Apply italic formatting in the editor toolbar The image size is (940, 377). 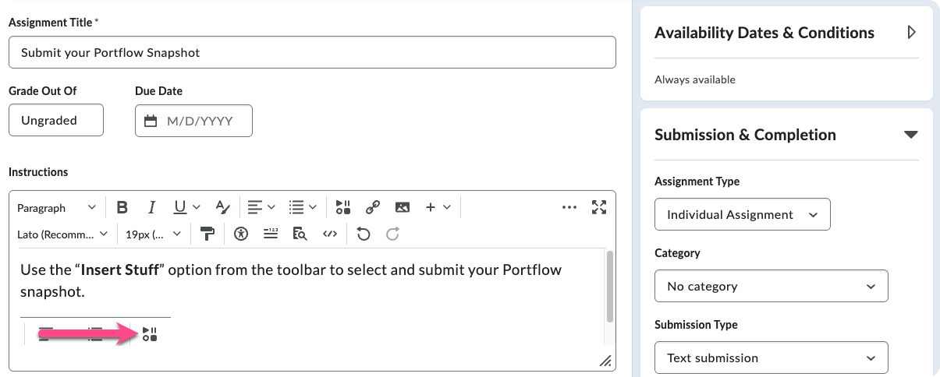coord(152,207)
